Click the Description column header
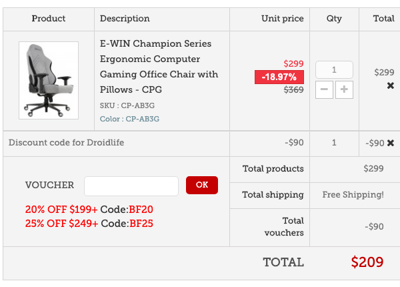 pos(125,19)
